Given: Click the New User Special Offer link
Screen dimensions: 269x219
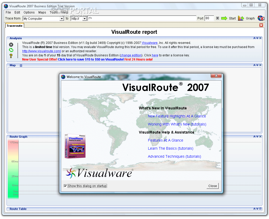Looking at the screenshot, I should (x=87, y=59).
